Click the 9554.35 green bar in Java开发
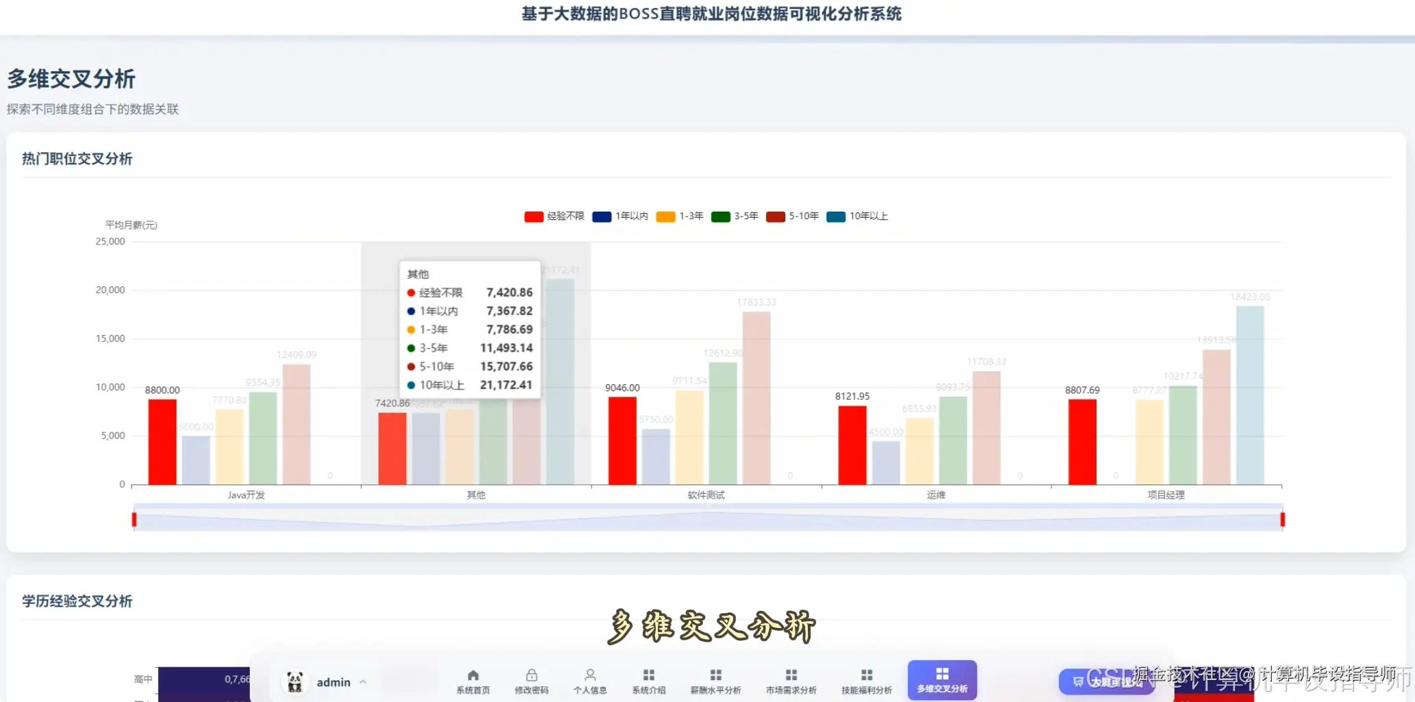Screen dimensions: 1415x702 coord(263,438)
